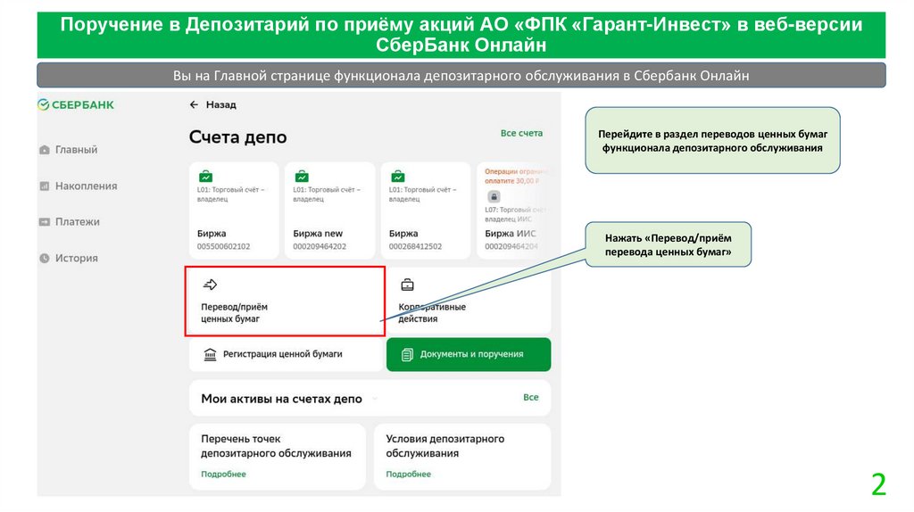Open Корпоративные действия tile
914x512 pixels.
coord(469,301)
